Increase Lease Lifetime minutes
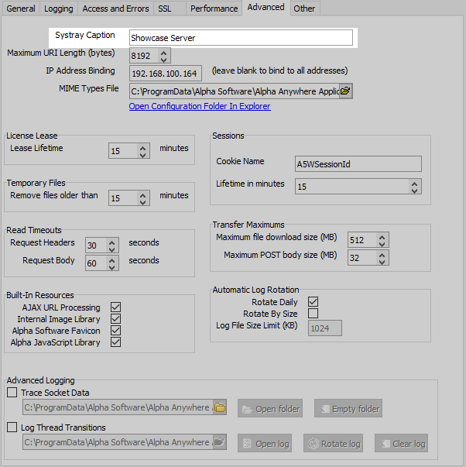This screenshot has height=467, width=466. [143, 148]
